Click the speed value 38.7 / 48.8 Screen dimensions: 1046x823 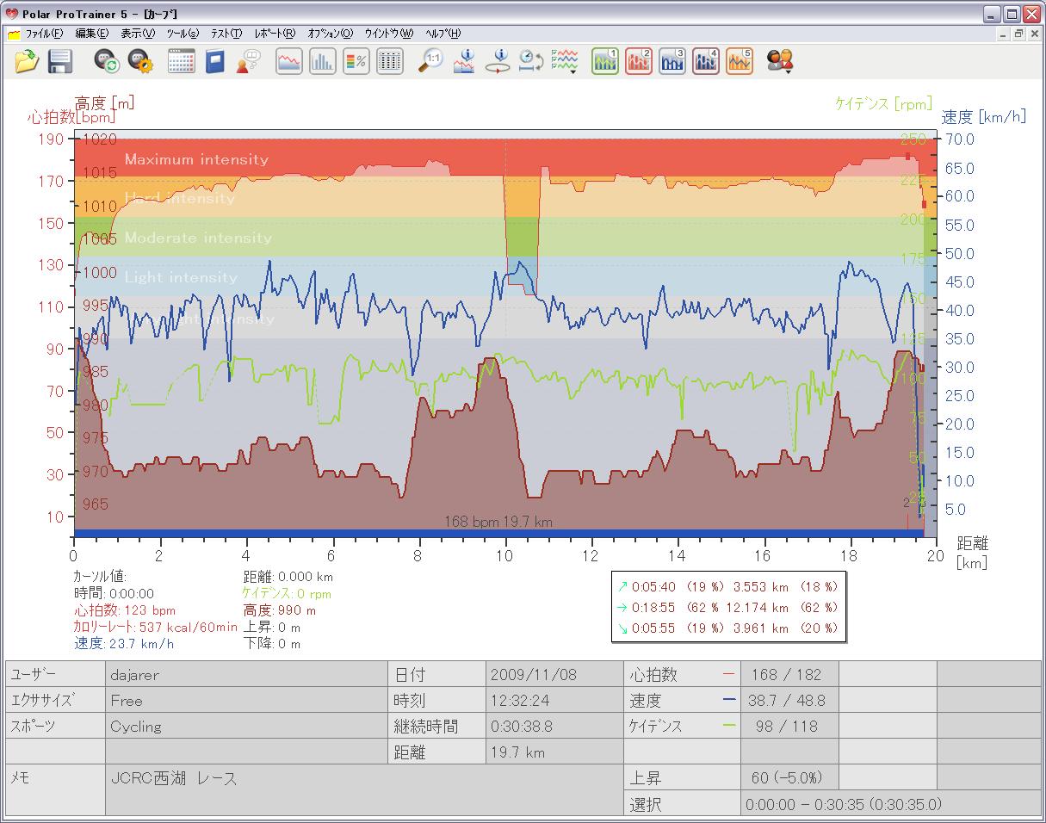[x=789, y=700]
